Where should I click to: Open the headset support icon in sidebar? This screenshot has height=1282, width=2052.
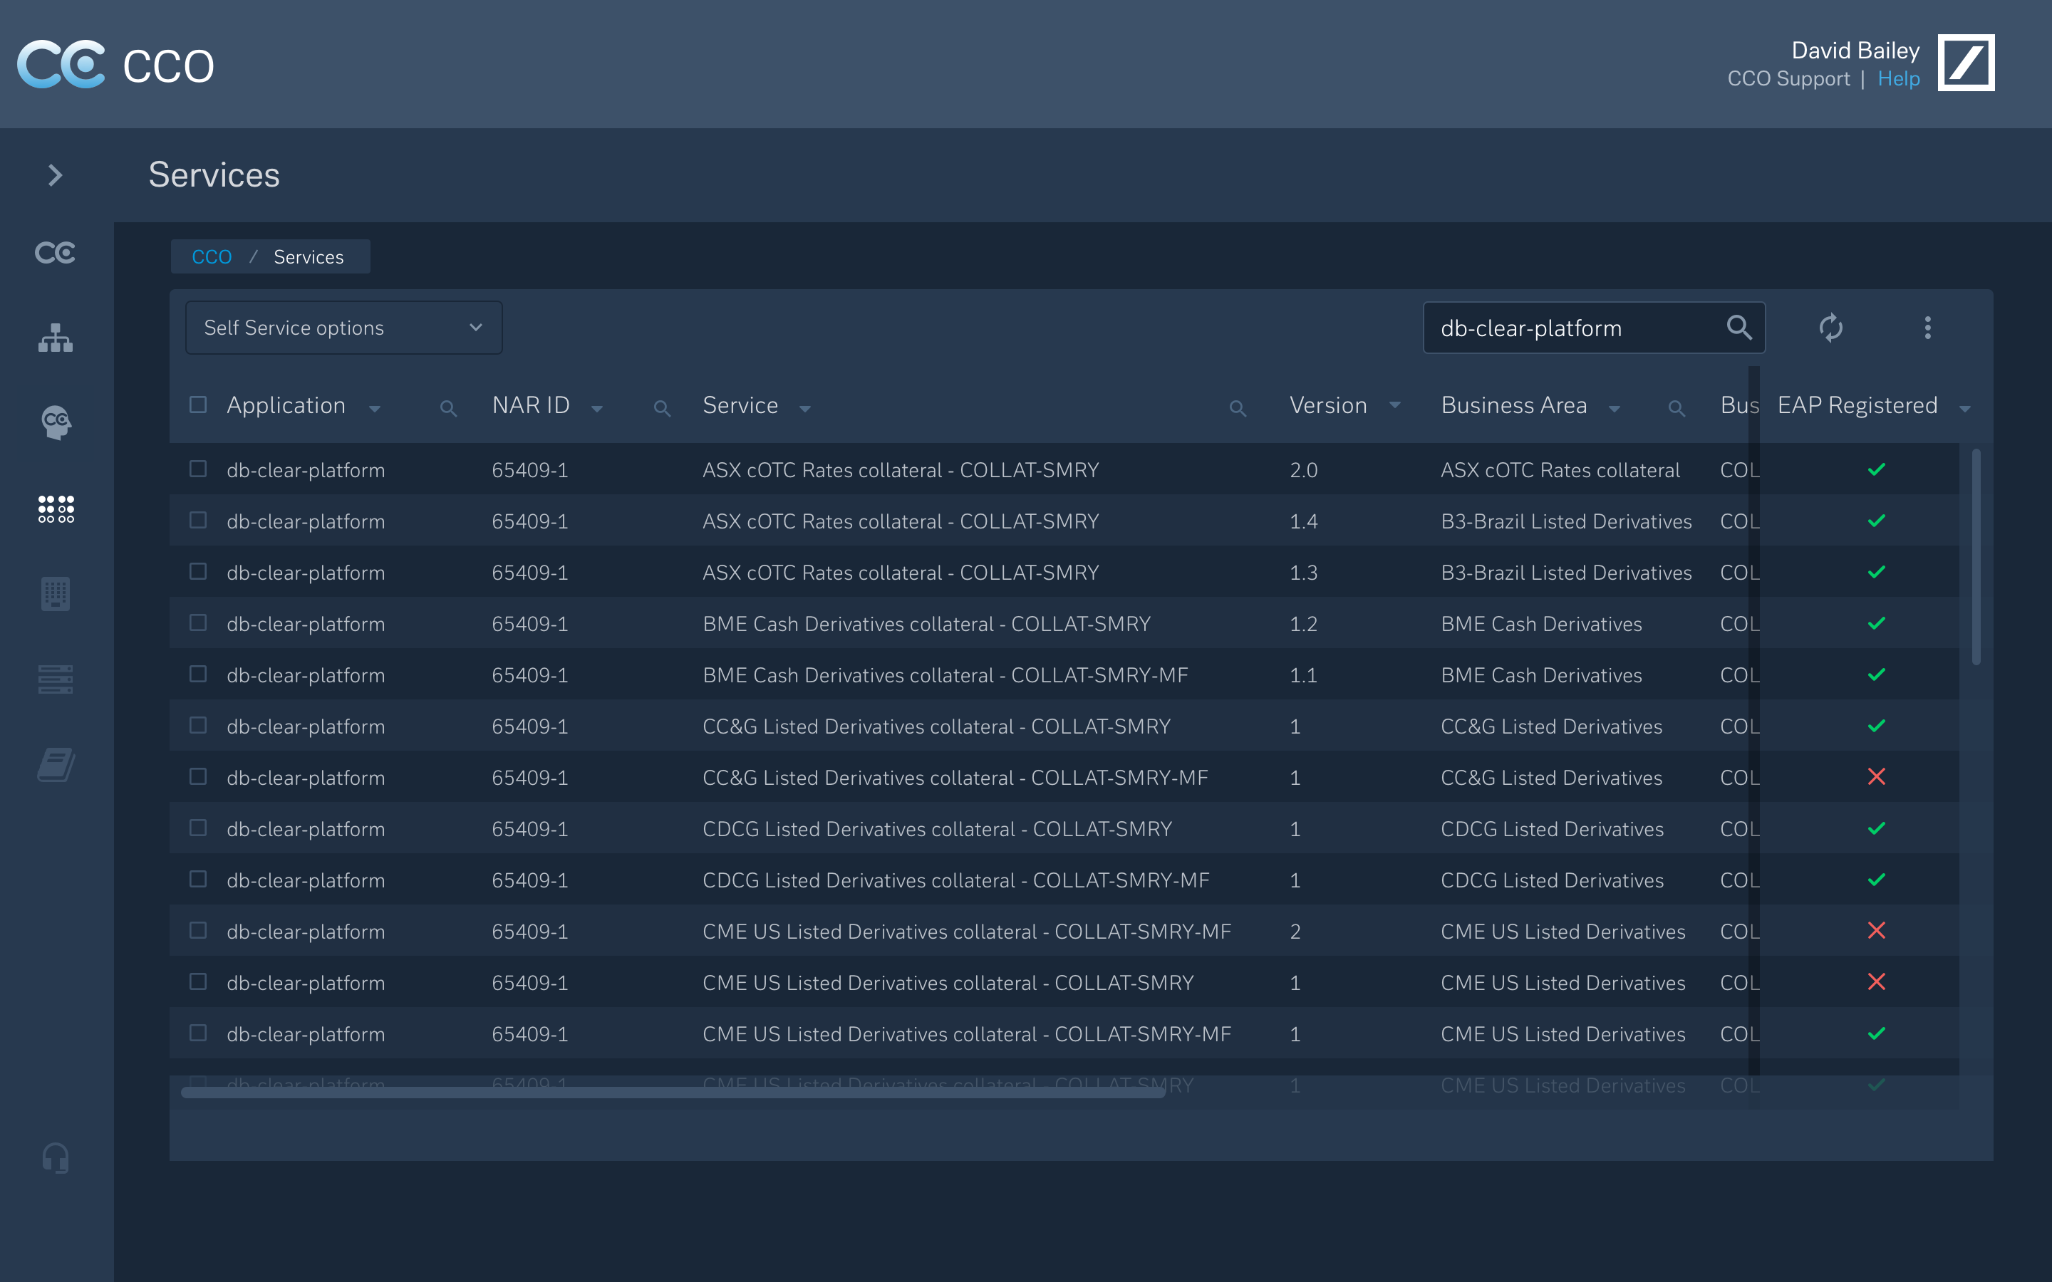pyautogui.click(x=56, y=1157)
